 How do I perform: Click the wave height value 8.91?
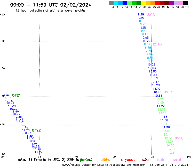point(151,61)
